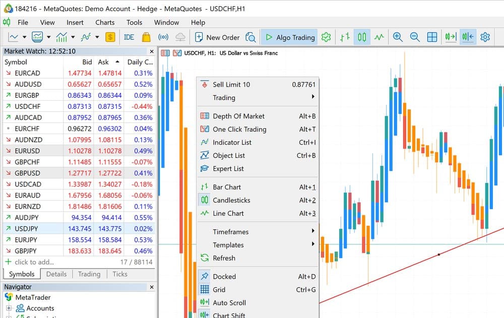Image resolution: width=504 pixels, height=318 pixels.
Task: Expand the Accounts tree node
Action: tap(9, 308)
